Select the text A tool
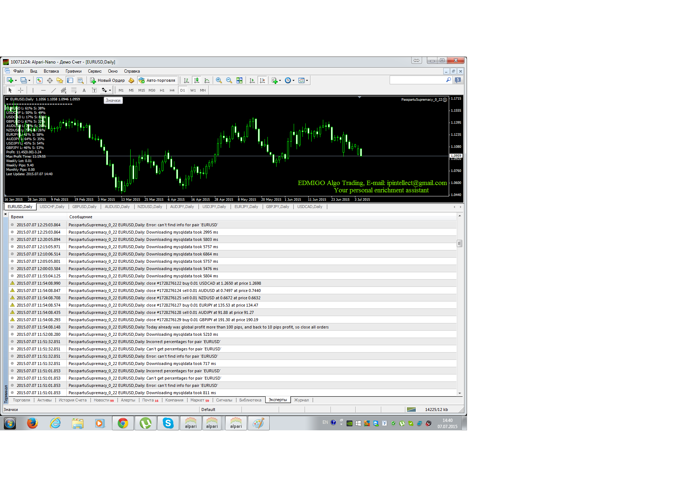The width and height of the screenshot is (691, 492). (x=84, y=90)
